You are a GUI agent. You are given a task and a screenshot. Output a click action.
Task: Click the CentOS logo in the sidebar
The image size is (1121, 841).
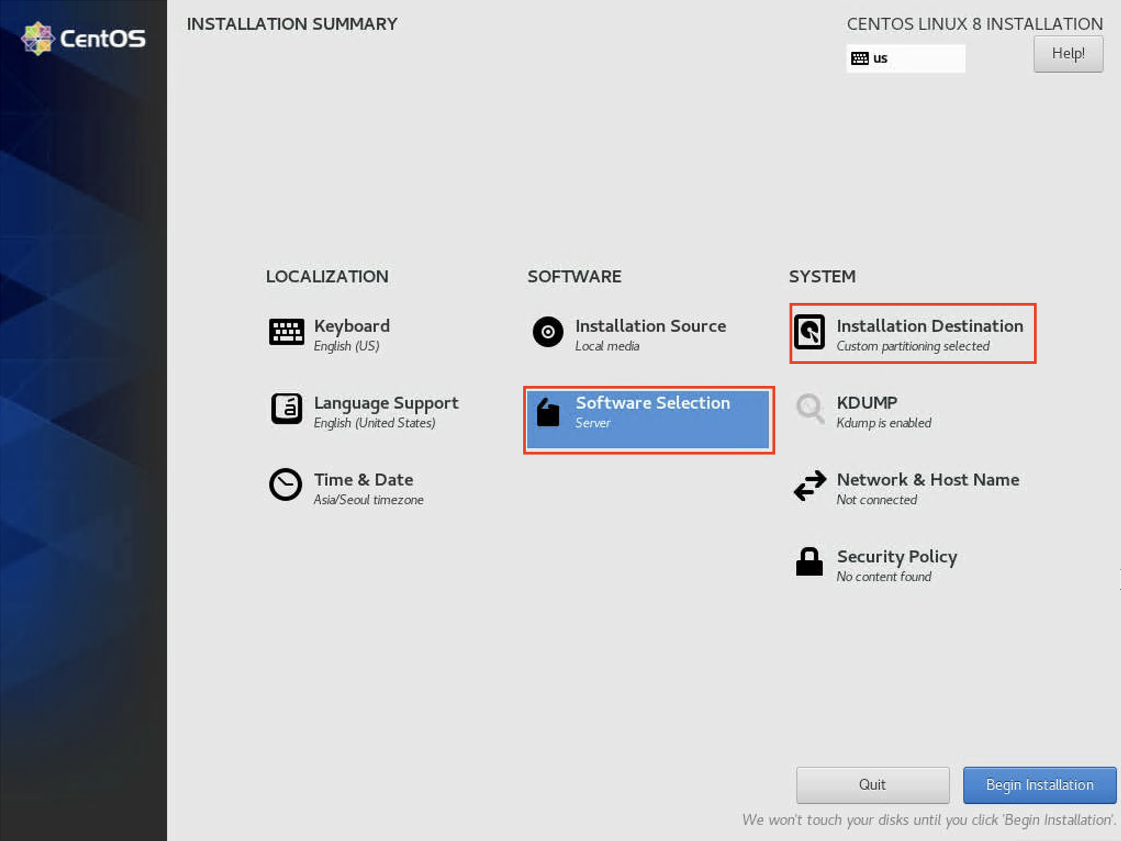click(83, 38)
